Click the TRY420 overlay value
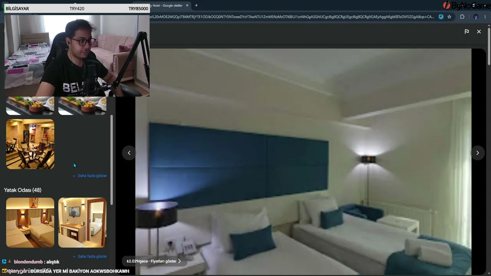 (x=77, y=8)
